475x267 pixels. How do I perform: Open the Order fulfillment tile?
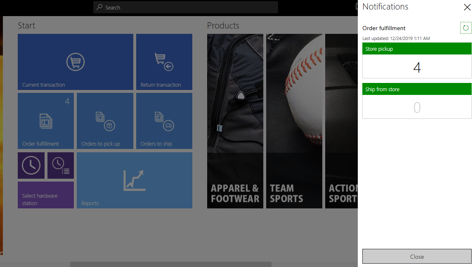click(46, 121)
